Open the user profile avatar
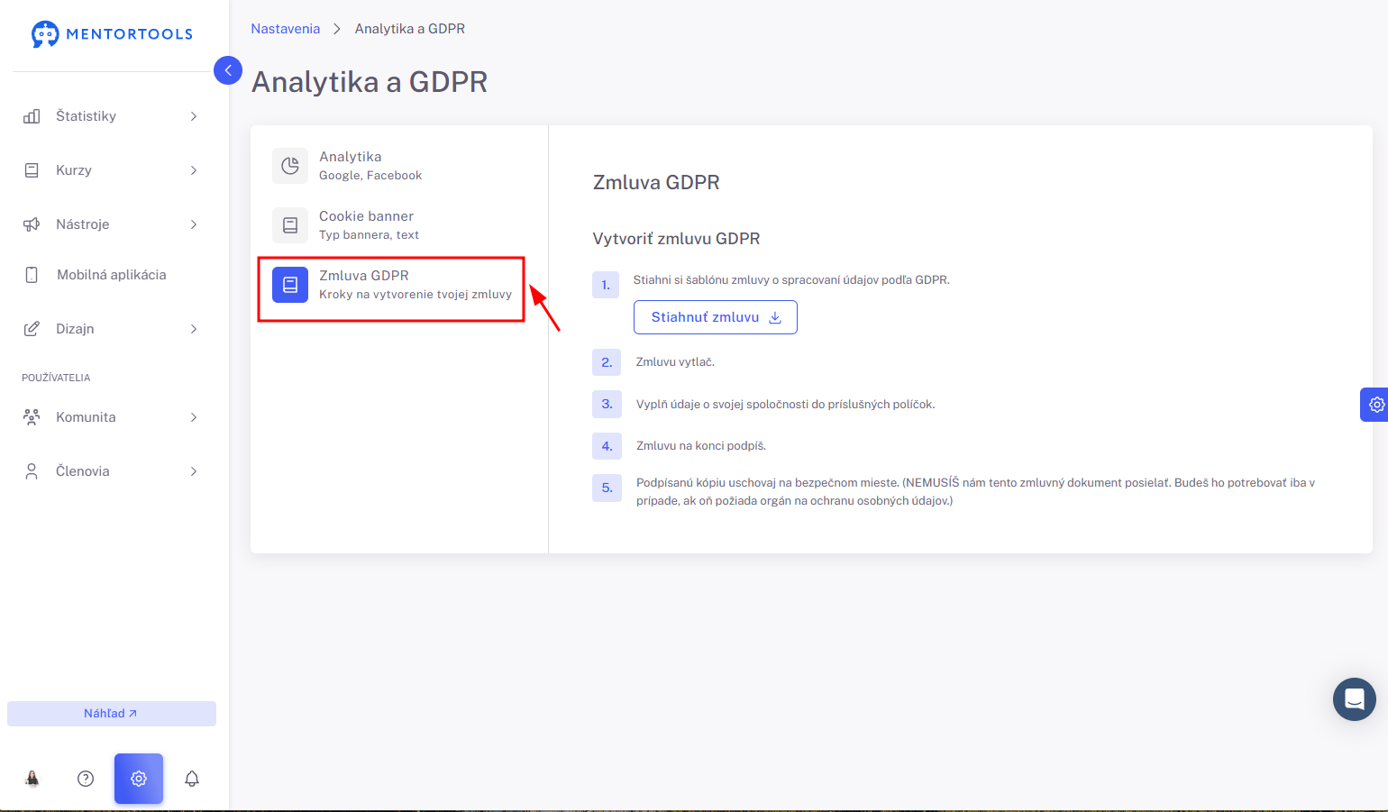The image size is (1388, 812). point(32,779)
